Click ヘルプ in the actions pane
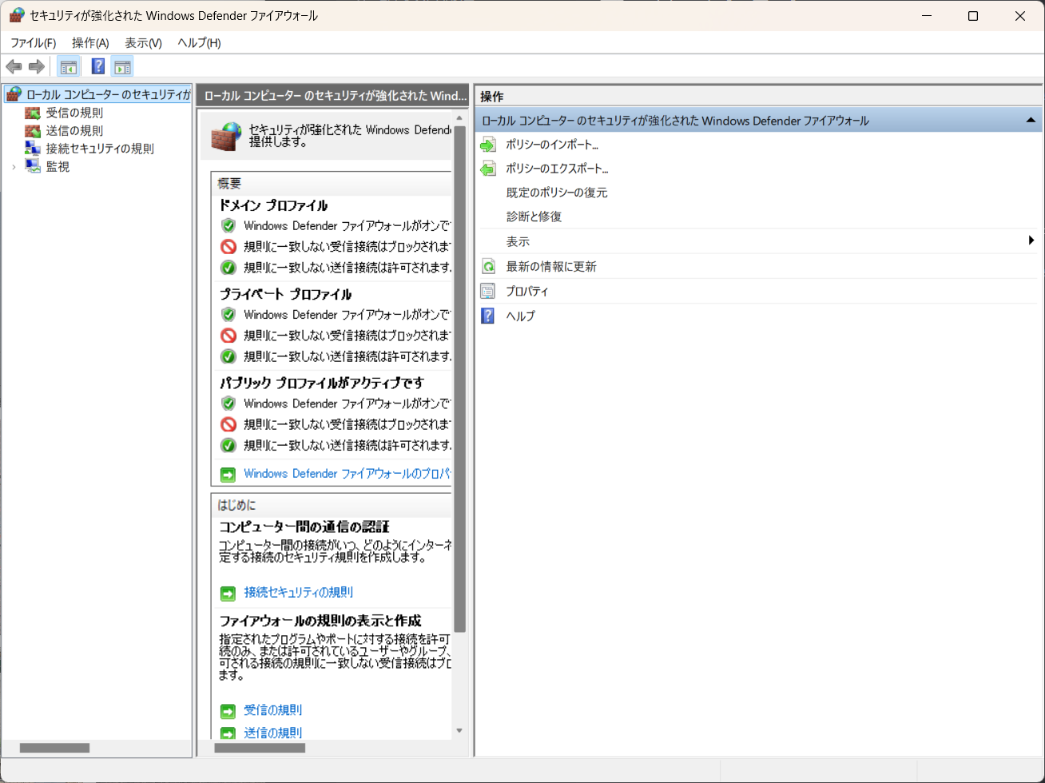1045x783 pixels. point(520,316)
